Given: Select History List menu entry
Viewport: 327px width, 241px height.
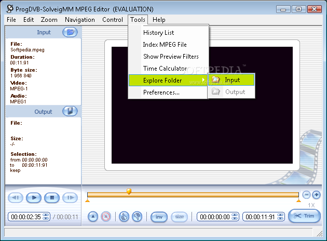Looking at the screenshot, I should pyautogui.click(x=169, y=33).
